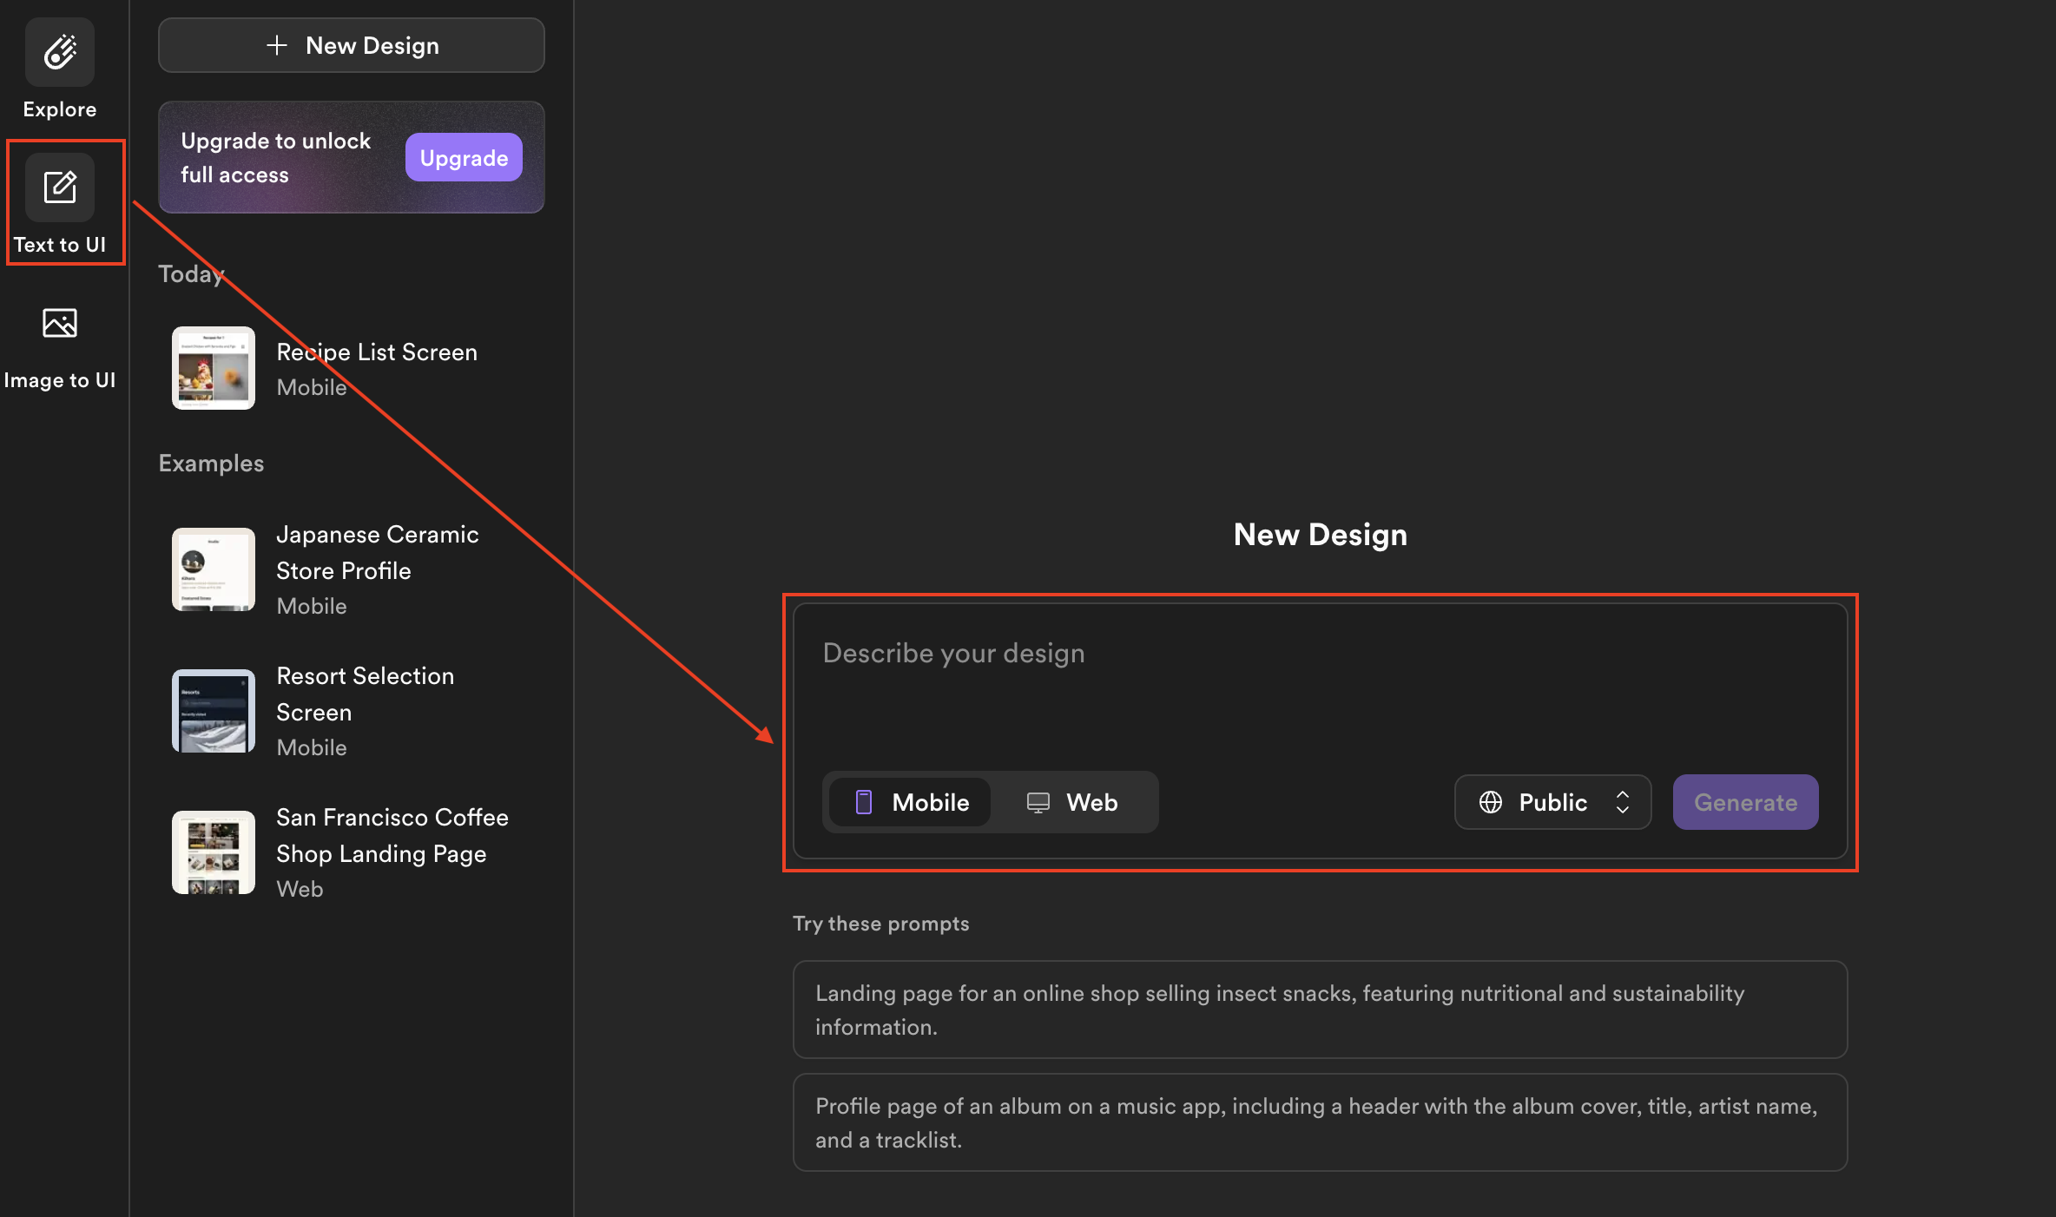2056x1217 pixels.
Task: Click the phone icon in Mobile option
Action: pos(864,802)
